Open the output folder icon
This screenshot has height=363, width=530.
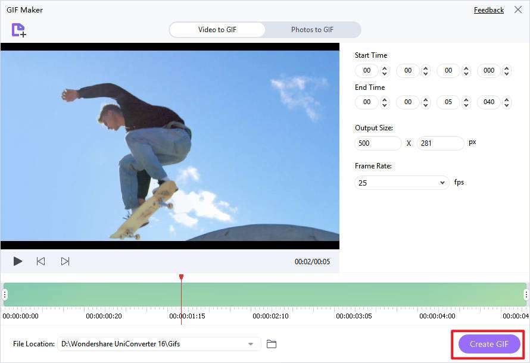(x=272, y=344)
